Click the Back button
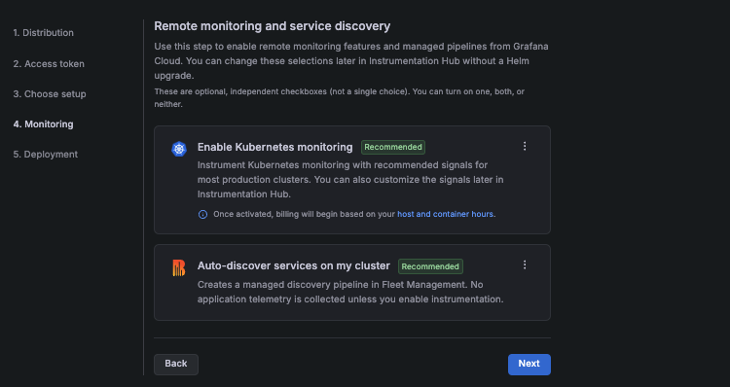This screenshot has height=387, width=730. (x=176, y=365)
